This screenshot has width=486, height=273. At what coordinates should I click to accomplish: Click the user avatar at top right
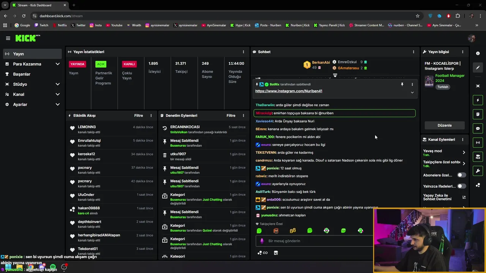(x=472, y=38)
